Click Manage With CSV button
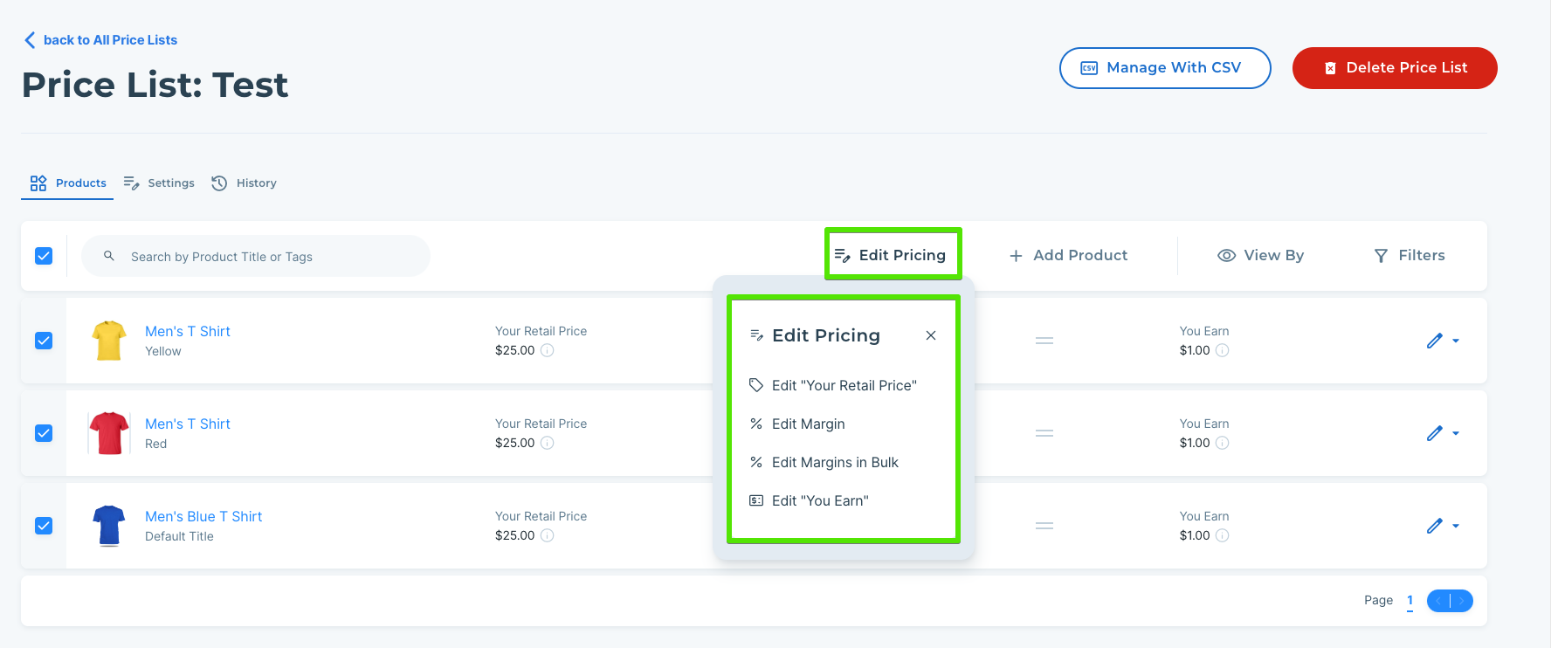 click(1164, 68)
